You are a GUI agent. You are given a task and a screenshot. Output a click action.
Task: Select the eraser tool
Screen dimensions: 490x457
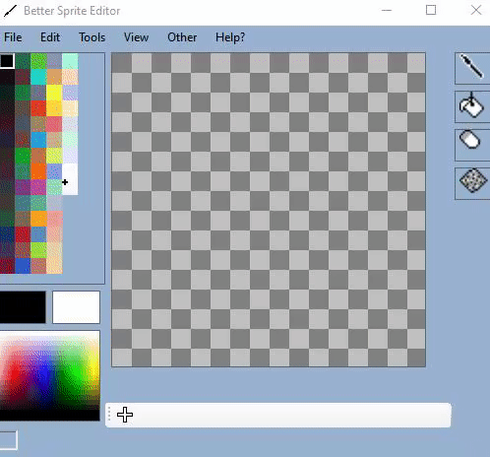pyautogui.click(x=472, y=145)
